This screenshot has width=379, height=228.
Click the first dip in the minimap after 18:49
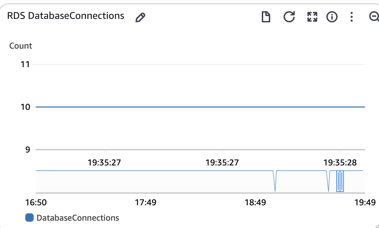[x=275, y=181]
